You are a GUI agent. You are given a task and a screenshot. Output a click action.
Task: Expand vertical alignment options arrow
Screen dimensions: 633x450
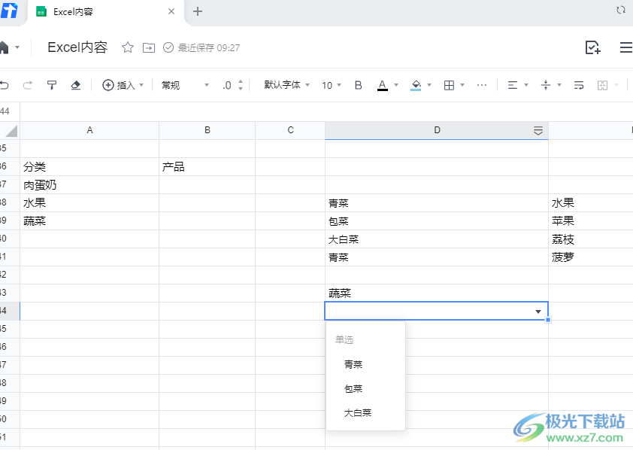coord(559,85)
